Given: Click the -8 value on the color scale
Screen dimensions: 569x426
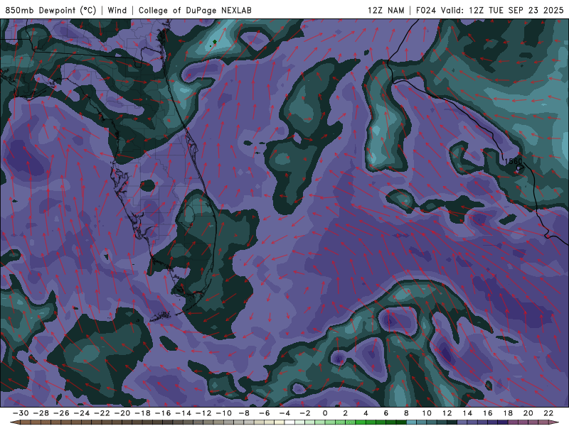Looking at the screenshot, I should (244, 413).
